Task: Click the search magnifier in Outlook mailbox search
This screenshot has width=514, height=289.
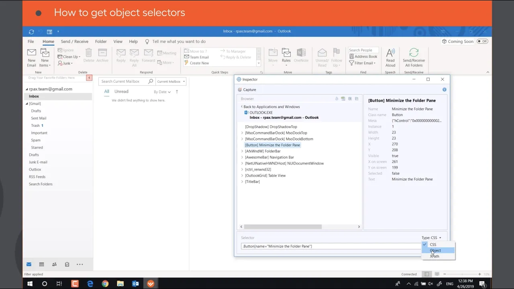Action: point(151,81)
